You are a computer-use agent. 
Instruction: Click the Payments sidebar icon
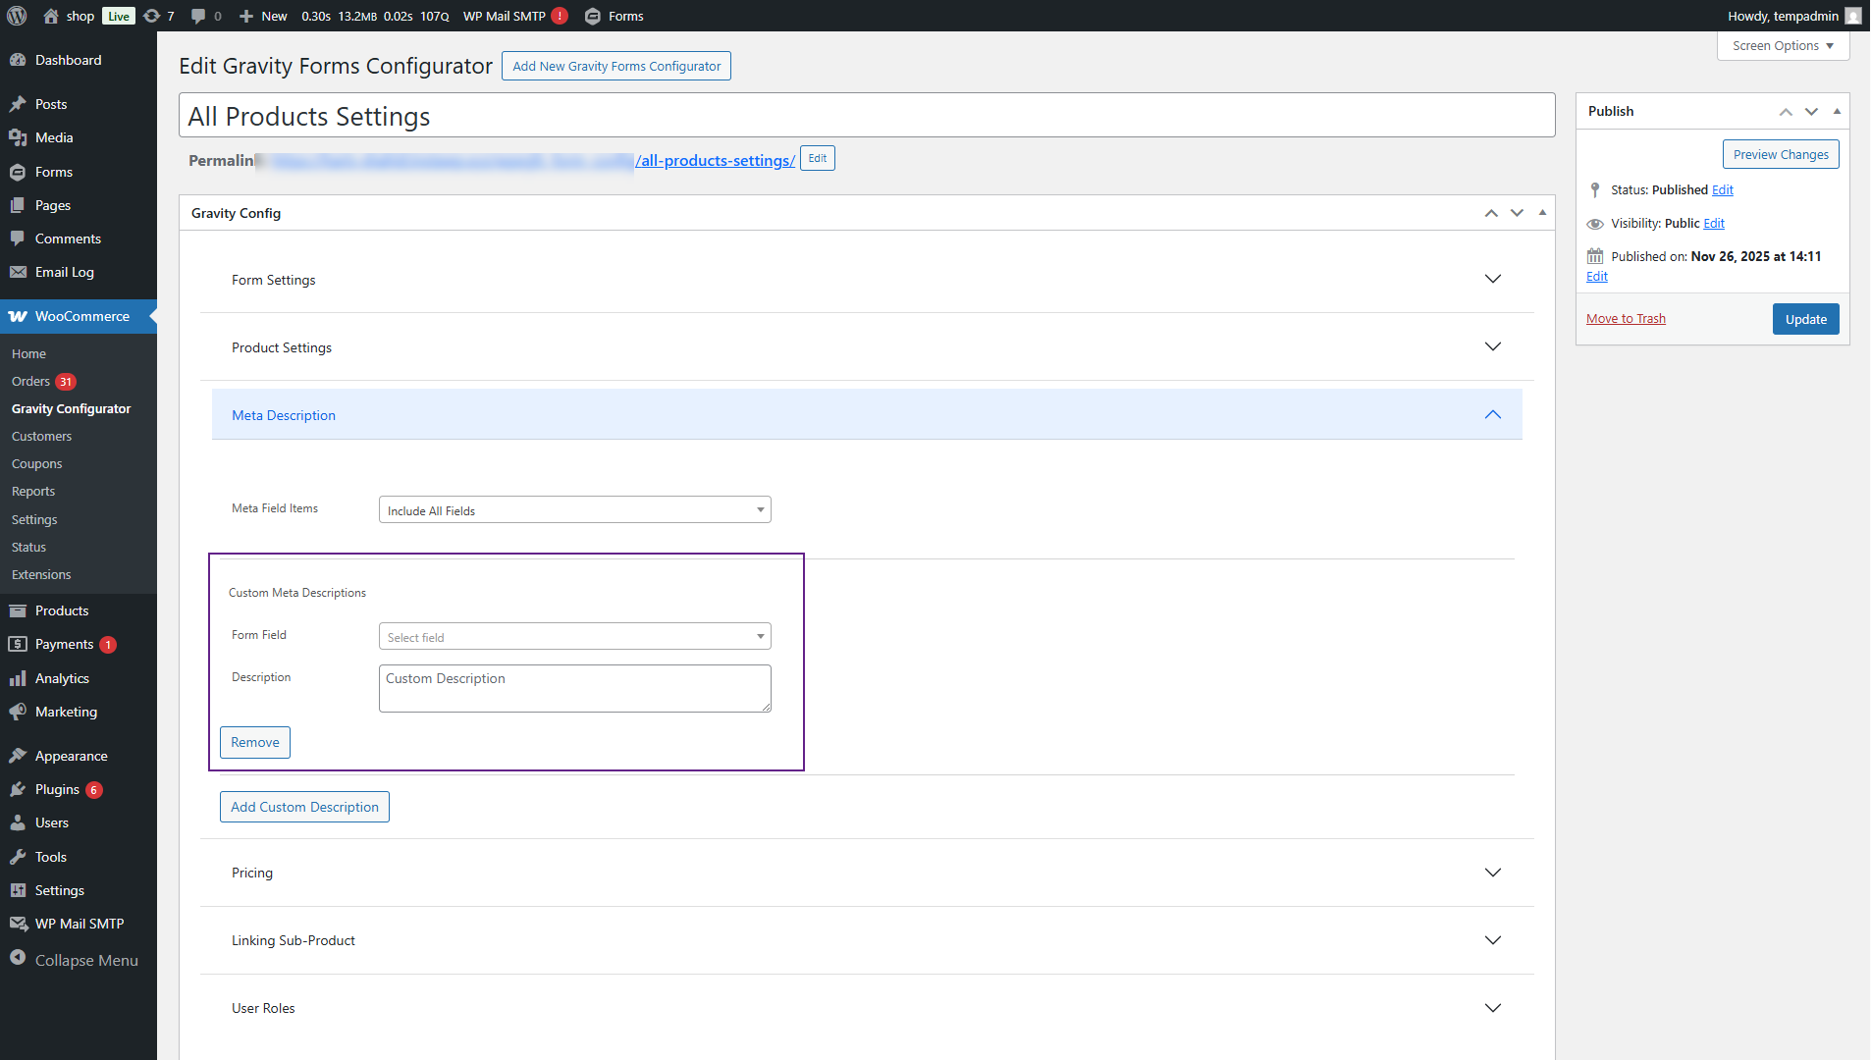point(18,644)
